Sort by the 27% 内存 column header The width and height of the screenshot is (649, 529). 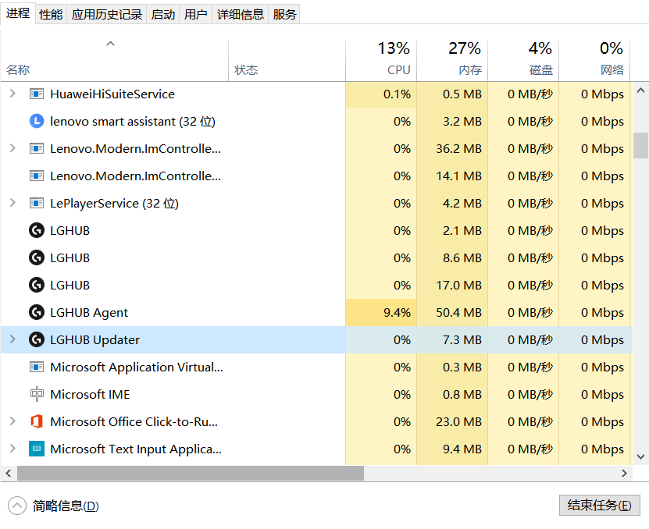tap(452, 60)
